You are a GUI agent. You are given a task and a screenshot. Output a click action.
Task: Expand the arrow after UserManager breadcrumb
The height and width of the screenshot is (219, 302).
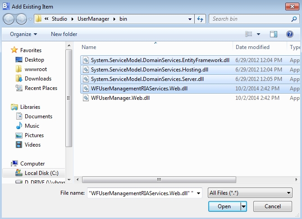[x=114, y=19]
